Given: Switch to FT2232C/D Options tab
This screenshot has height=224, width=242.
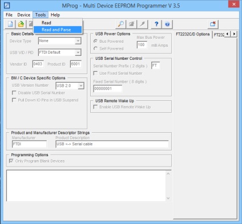Looking at the screenshot, I should click(192, 34).
